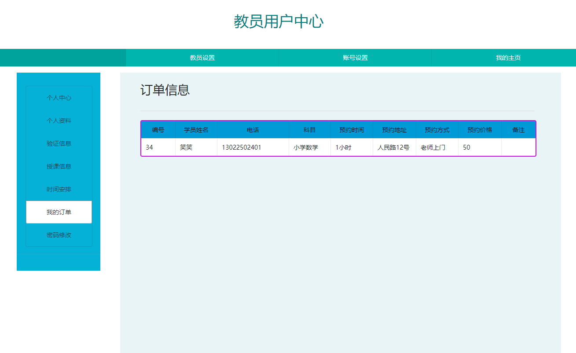View 授课信息 in the sidebar

pos(58,166)
